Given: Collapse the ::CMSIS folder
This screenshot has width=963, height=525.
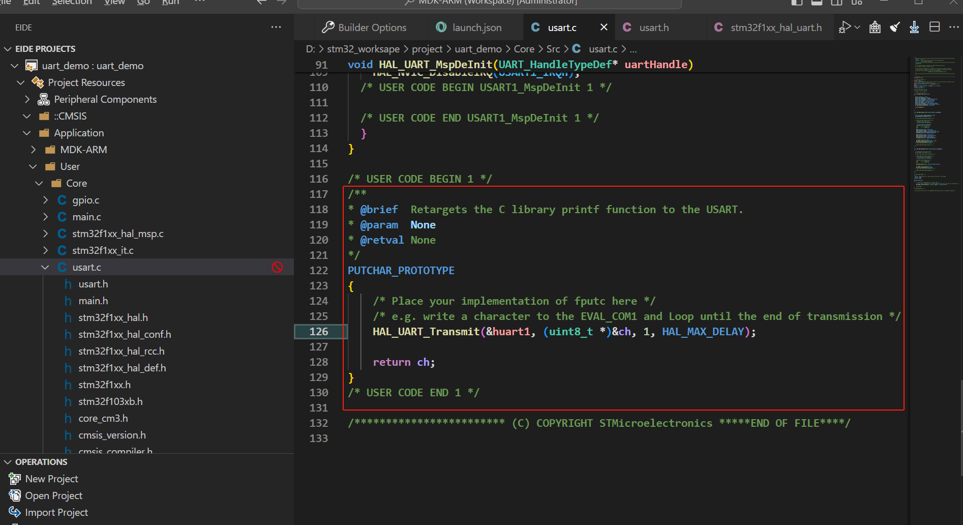Looking at the screenshot, I should tap(27, 116).
